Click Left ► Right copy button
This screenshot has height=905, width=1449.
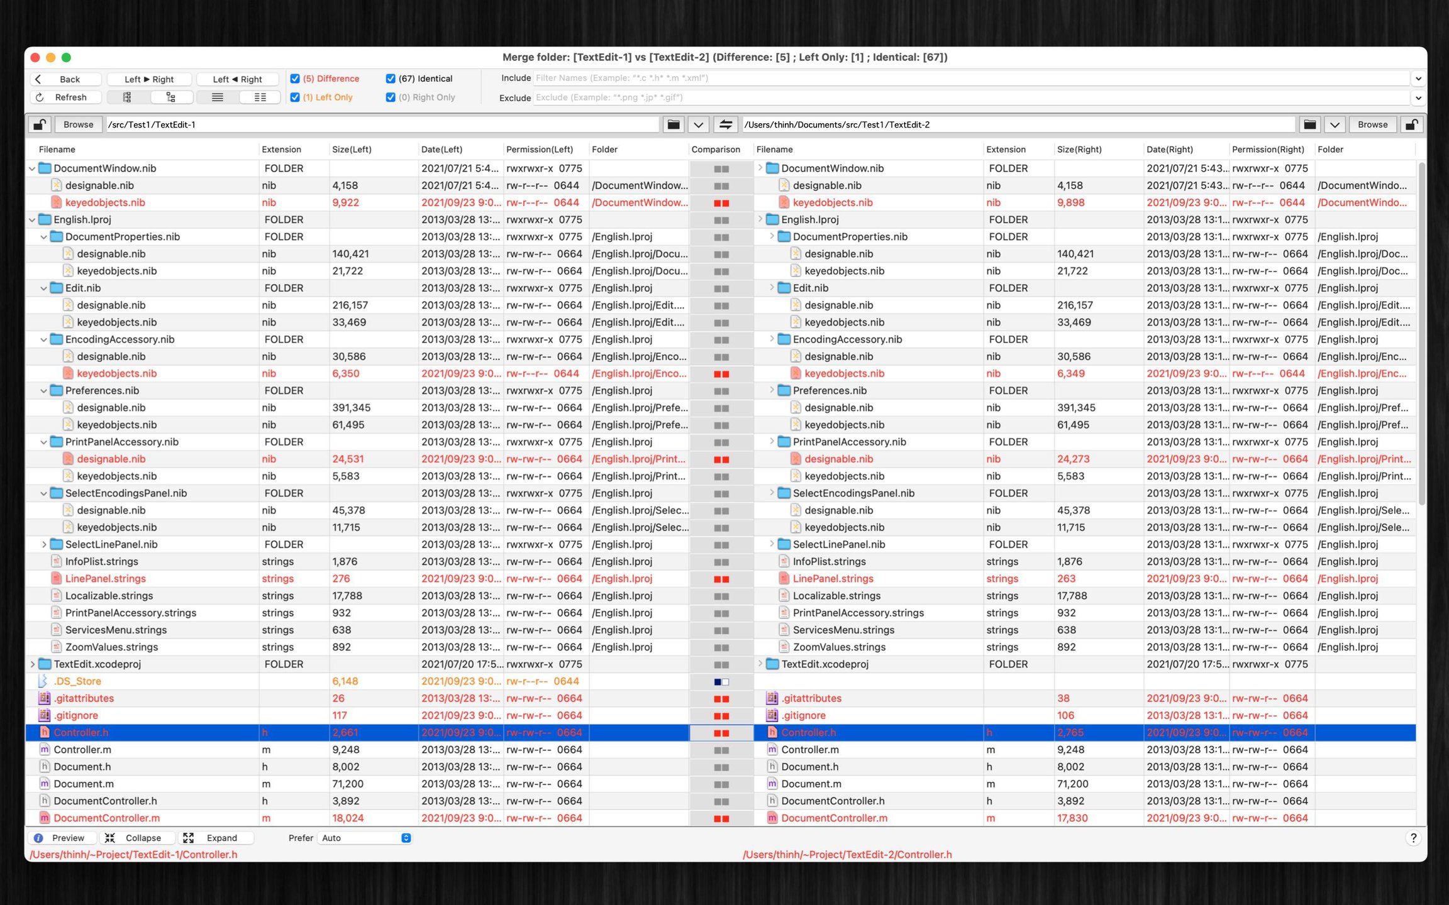(x=149, y=79)
